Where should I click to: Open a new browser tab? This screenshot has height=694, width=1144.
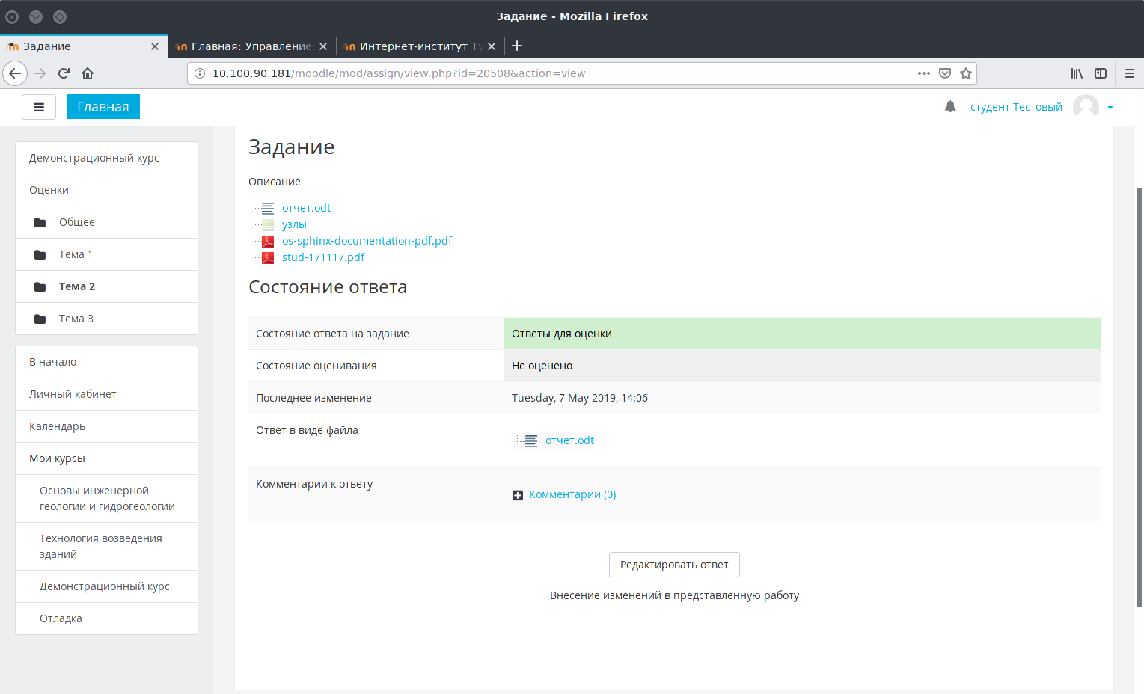point(517,46)
